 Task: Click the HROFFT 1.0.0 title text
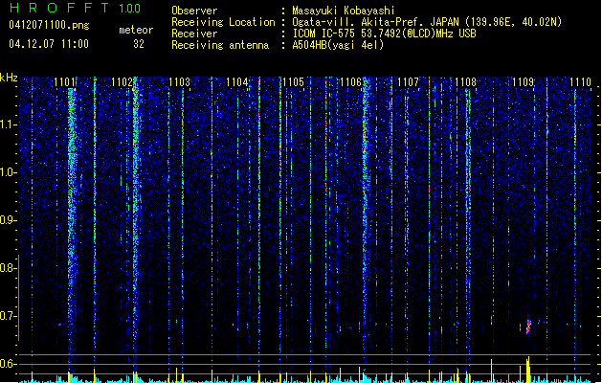click(x=75, y=8)
